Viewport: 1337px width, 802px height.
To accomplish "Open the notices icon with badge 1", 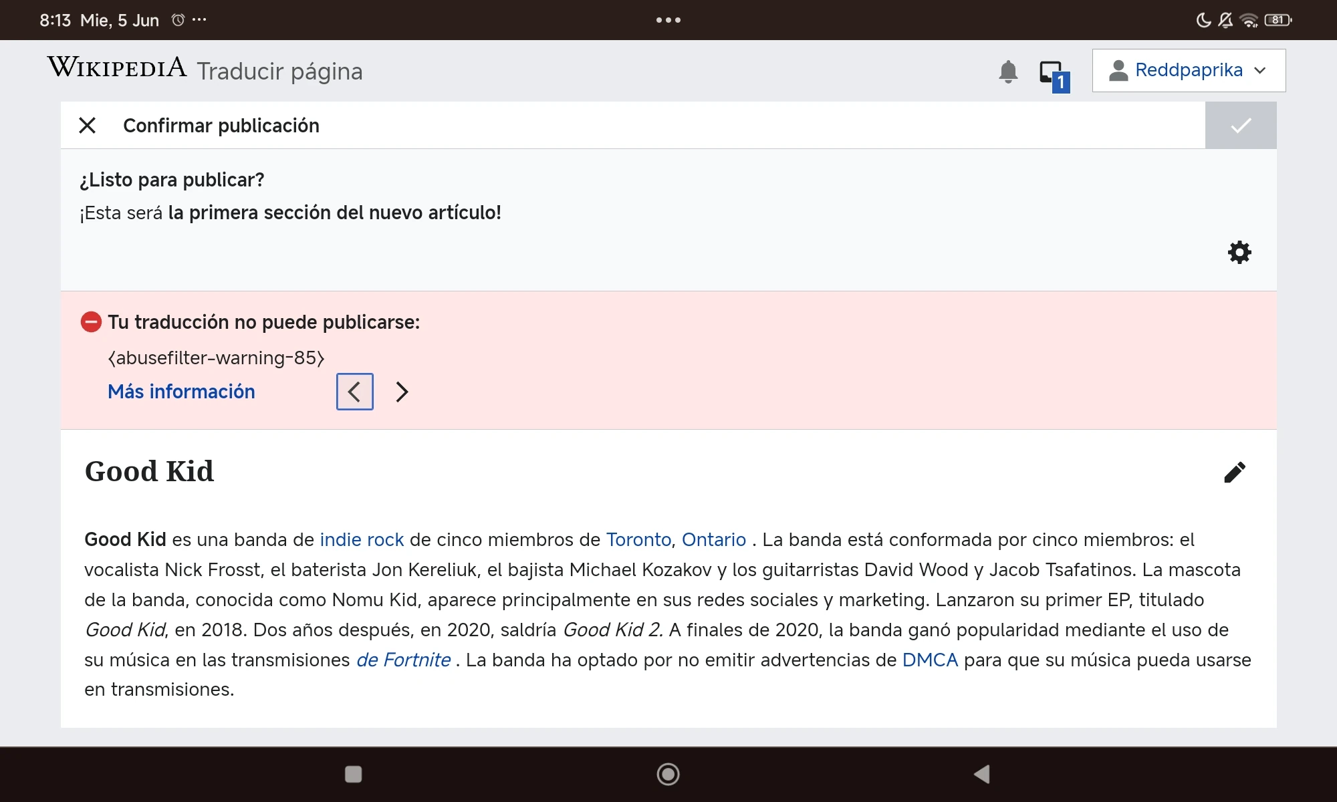I will point(1054,75).
